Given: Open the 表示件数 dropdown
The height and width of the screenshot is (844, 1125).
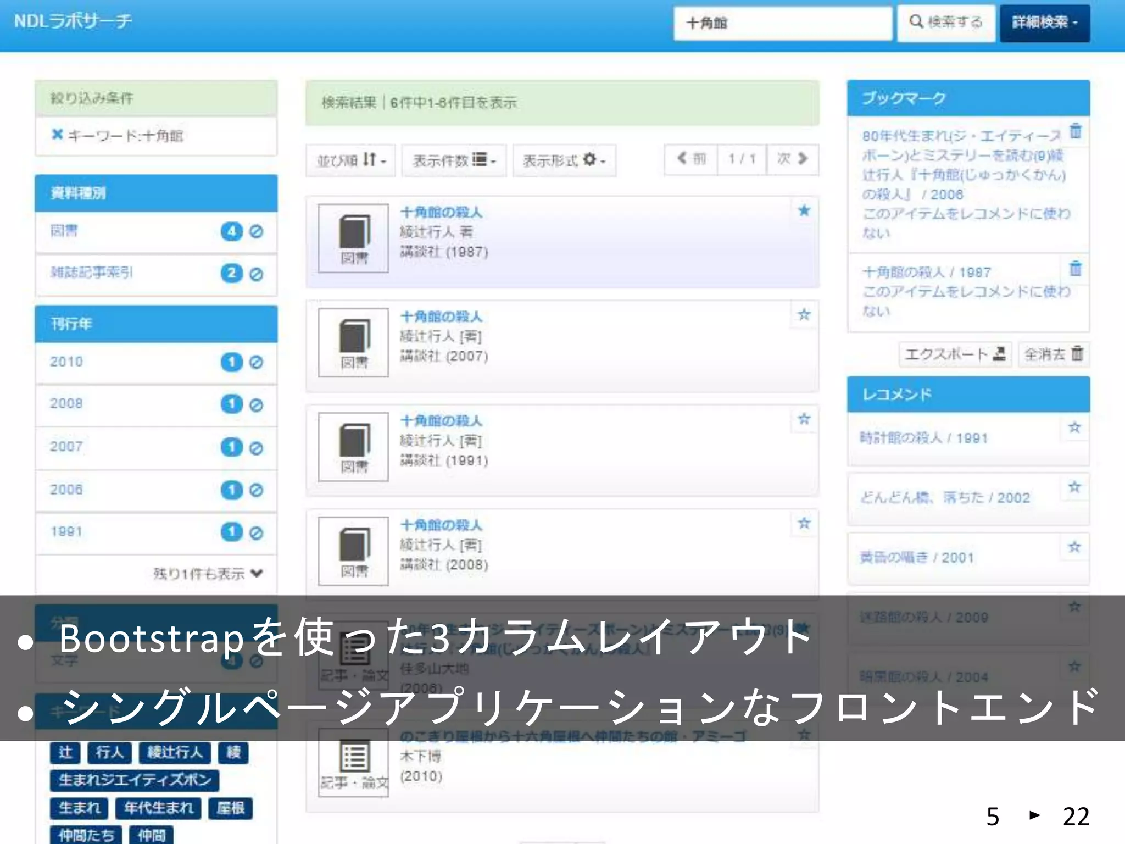Looking at the screenshot, I should click(x=454, y=160).
